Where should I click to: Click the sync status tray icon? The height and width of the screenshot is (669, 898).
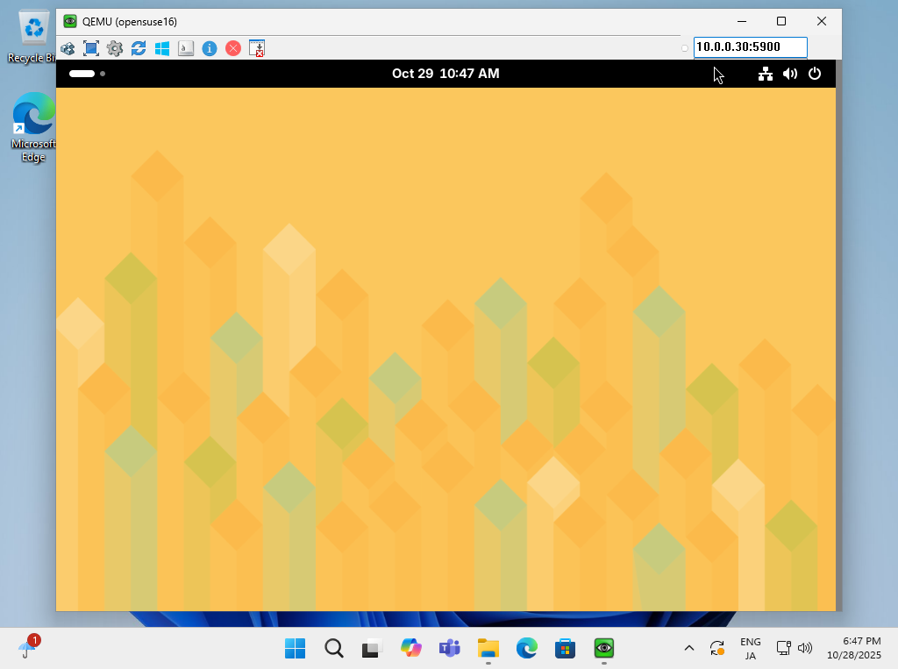coord(717,648)
